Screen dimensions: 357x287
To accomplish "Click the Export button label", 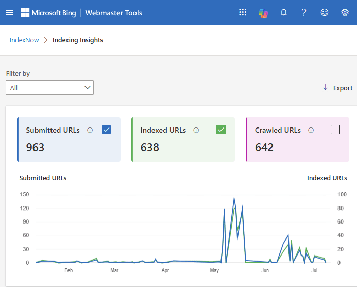I will [343, 88].
